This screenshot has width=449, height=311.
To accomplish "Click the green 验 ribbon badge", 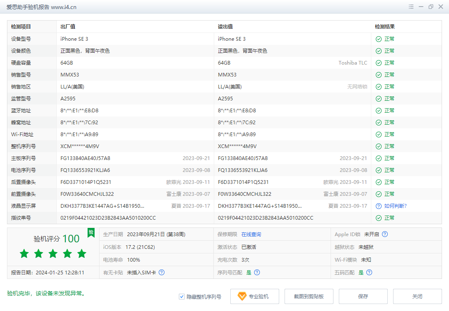I will tap(91, 233).
